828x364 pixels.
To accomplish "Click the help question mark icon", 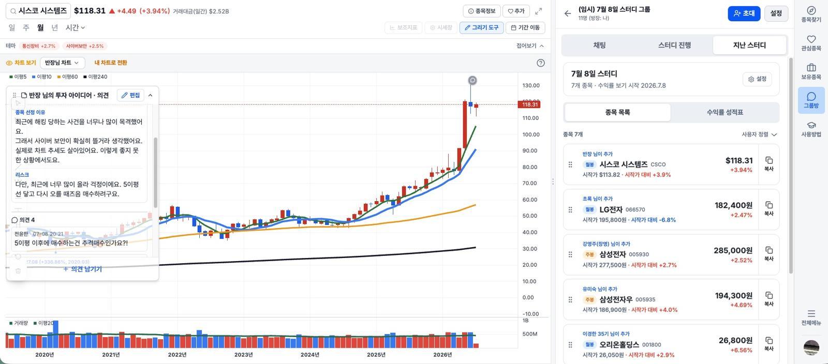I will [x=541, y=63].
